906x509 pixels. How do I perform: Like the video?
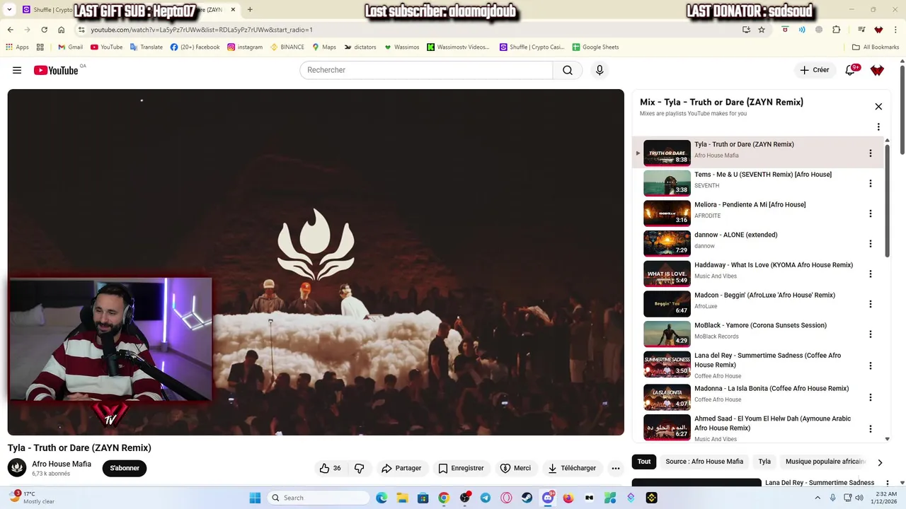[x=330, y=468]
